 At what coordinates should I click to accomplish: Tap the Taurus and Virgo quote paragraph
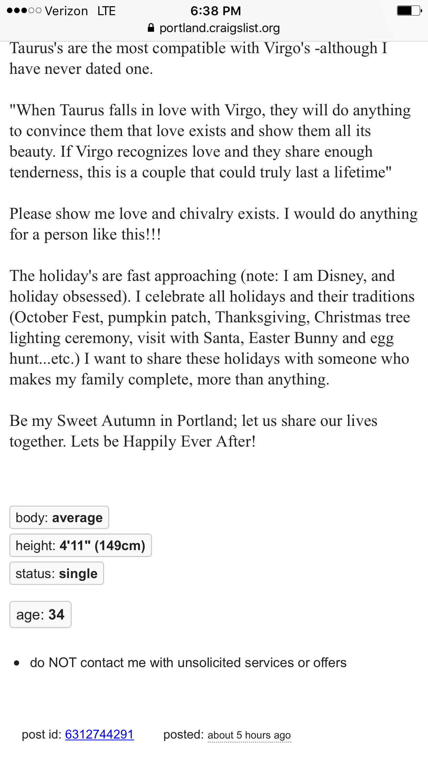tap(210, 141)
